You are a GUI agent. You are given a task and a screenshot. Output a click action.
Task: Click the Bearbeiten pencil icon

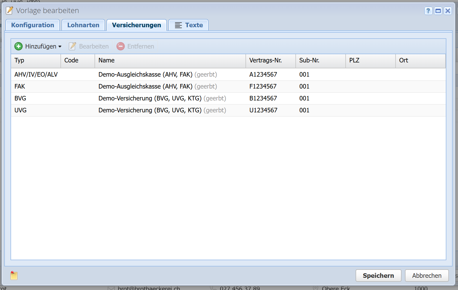tap(72, 46)
